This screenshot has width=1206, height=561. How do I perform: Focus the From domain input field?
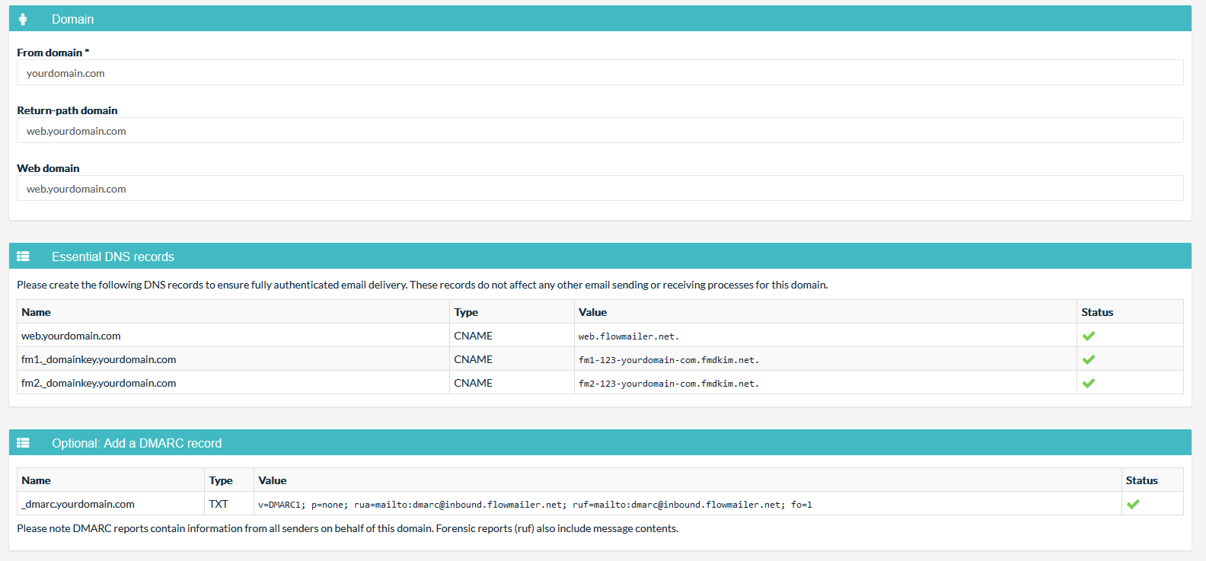click(x=600, y=73)
